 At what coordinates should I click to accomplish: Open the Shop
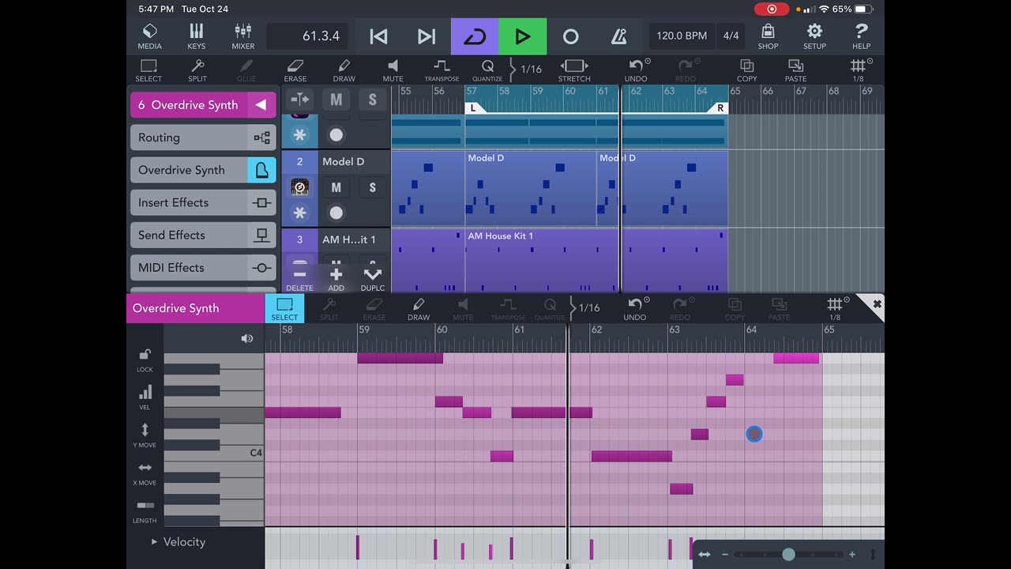pos(768,36)
